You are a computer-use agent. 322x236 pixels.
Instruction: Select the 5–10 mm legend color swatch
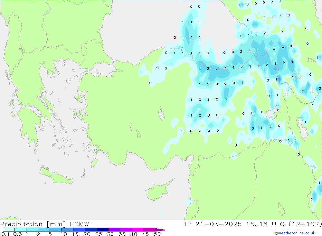[56, 230]
